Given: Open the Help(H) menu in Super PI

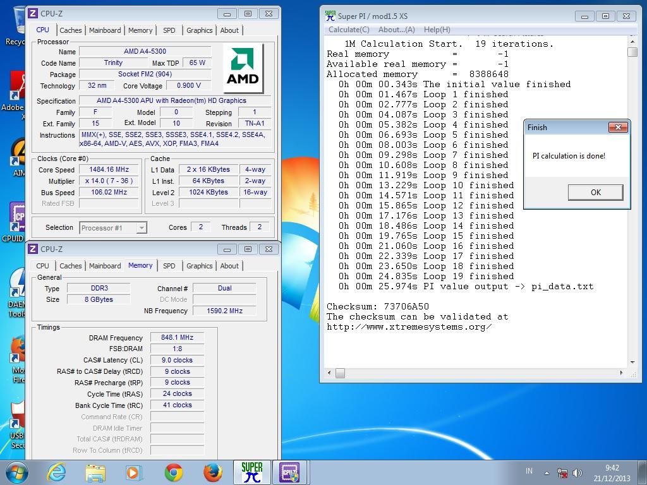Looking at the screenshot, I should 437,30.
